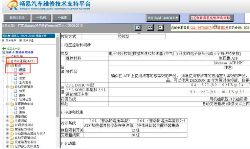Click the folder icon beside 控制系统
The width and height of the screenshot is (250, 149).
[7, 57]
